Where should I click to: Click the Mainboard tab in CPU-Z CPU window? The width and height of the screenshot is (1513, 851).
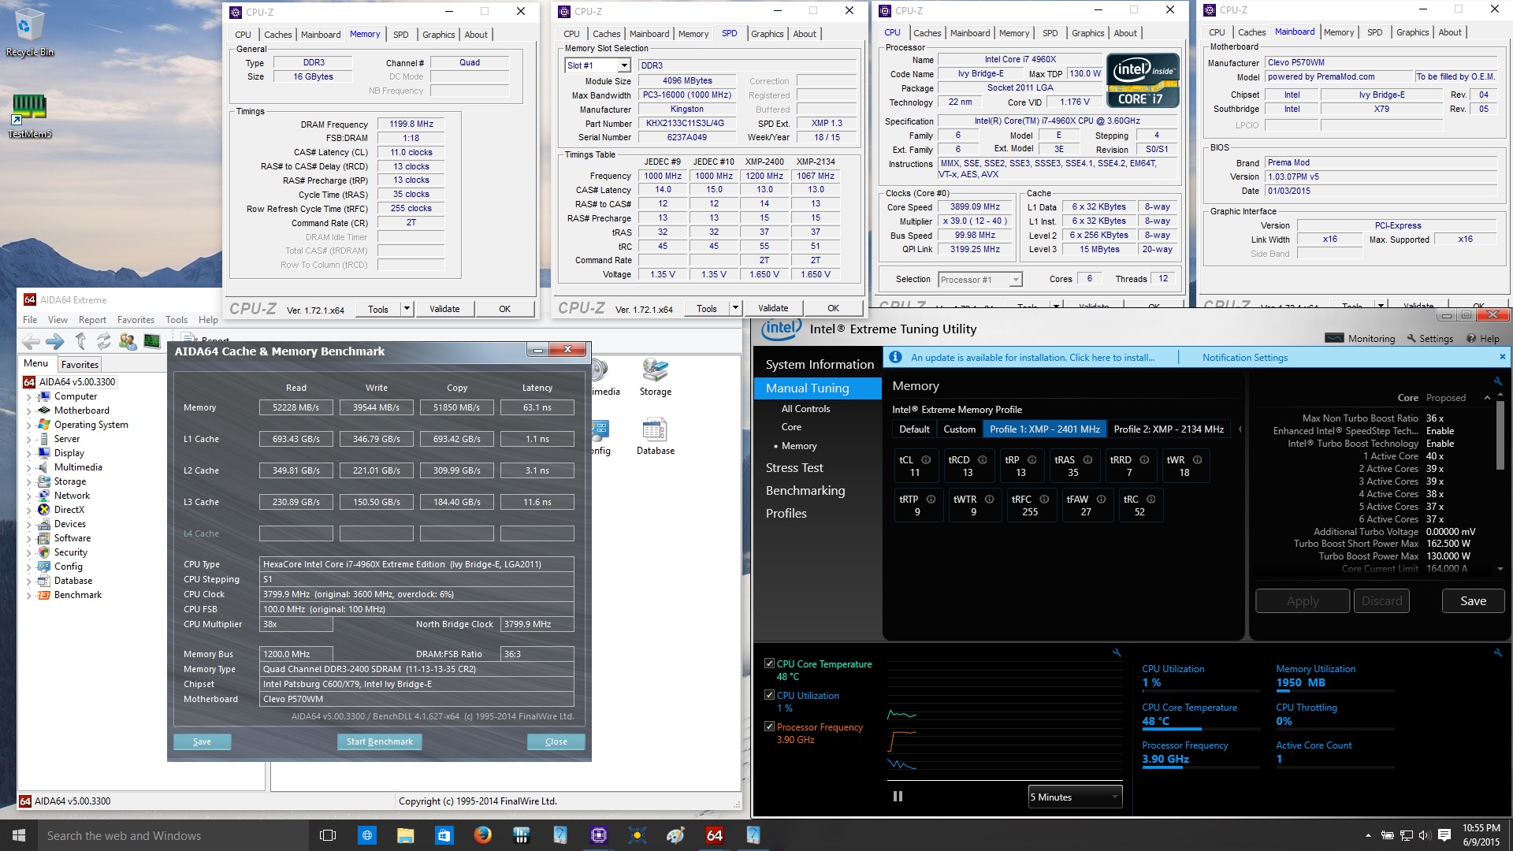[x=969, y=33]
